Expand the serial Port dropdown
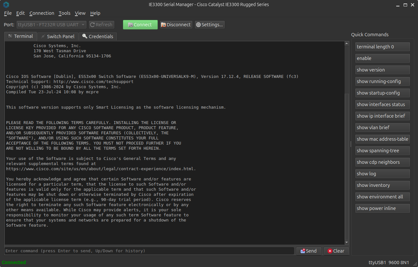The width and height of the screenshot is (418, 267). pos(52,25)
